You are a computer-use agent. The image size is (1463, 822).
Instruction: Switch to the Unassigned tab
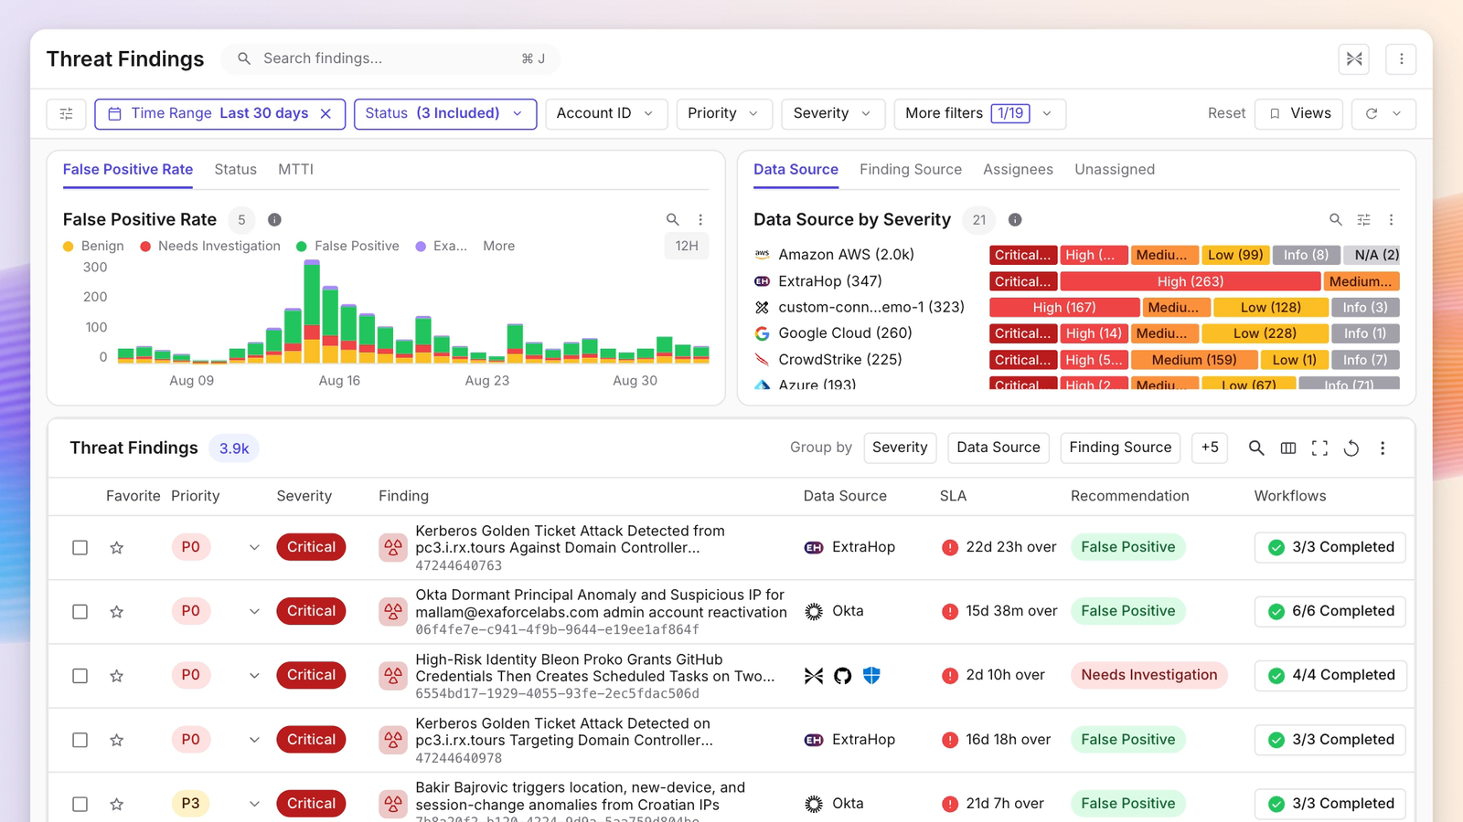(1115, 170)
